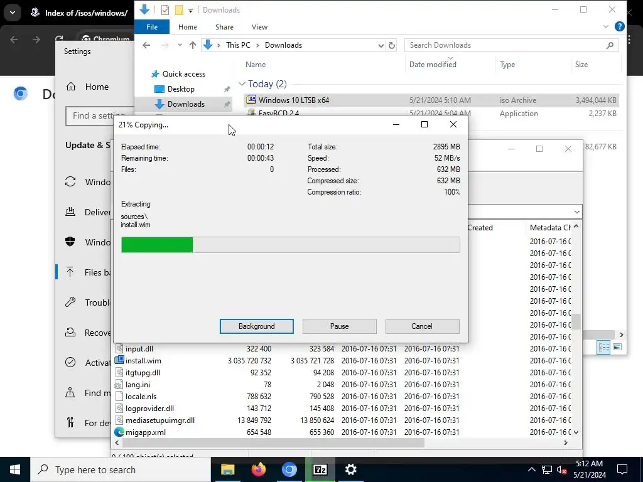Open the Windows Update icon in Settings
This screenshot has width=643, height=482.
[x=70, y=181]
